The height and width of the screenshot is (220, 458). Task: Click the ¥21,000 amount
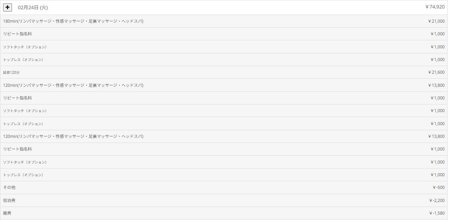pyautogui.click(x=436, y=21)
